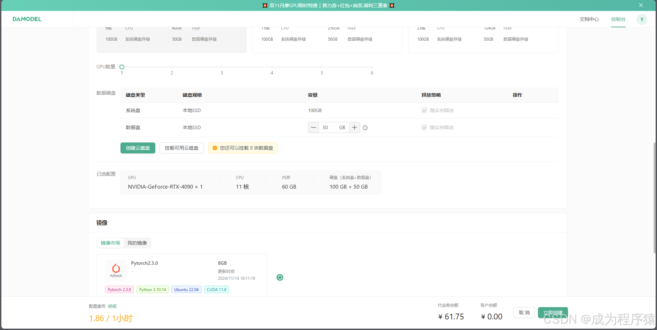Switch to the 我的镜像 tab
657x330 pixels.
coord(137,243)
